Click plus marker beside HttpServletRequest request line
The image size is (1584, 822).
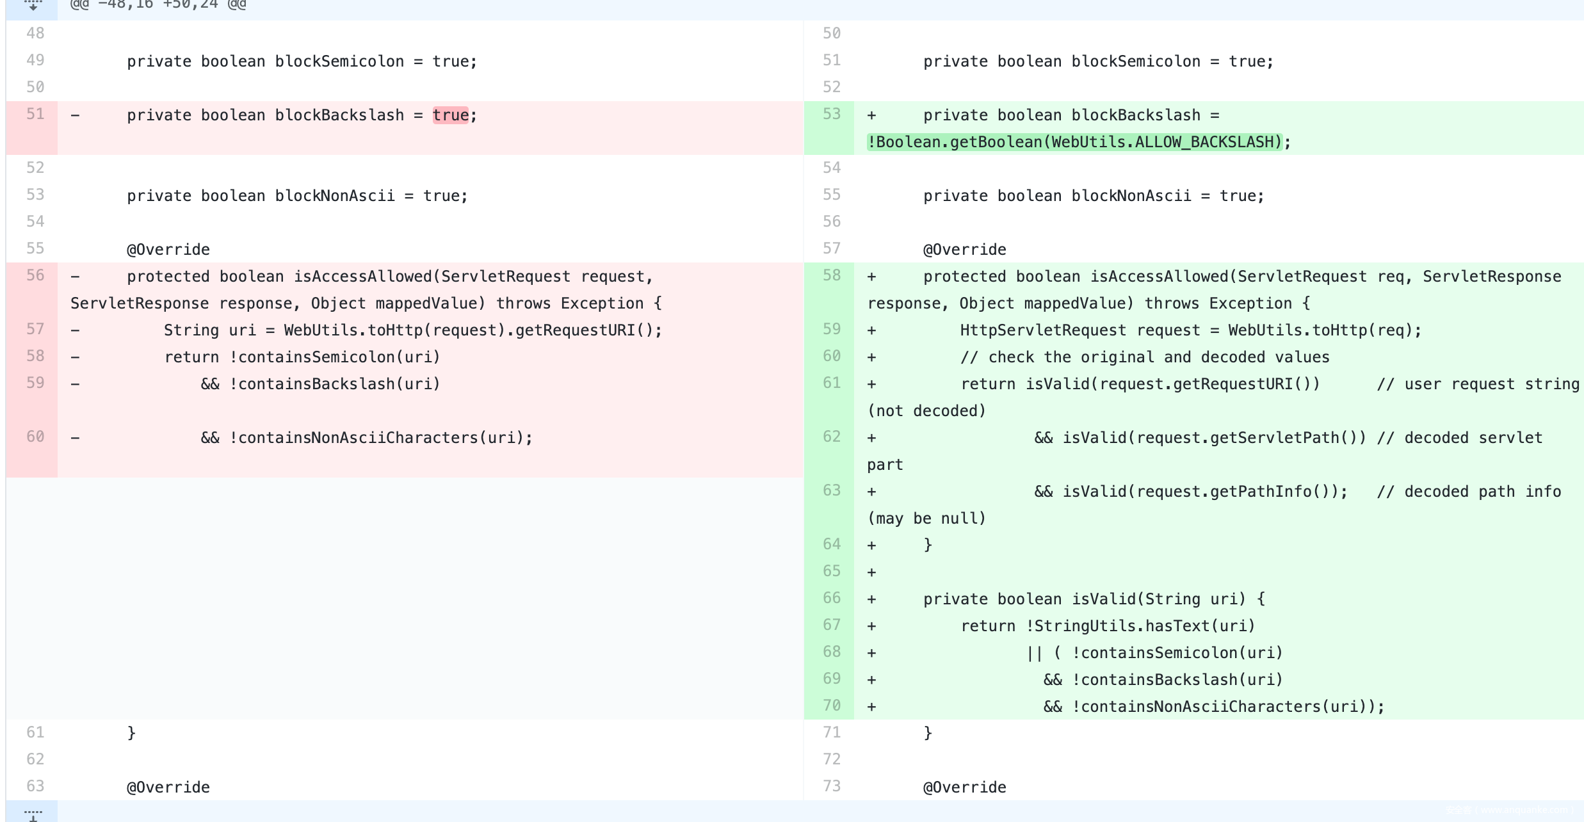pyautogui.click(x=871, y=330)
